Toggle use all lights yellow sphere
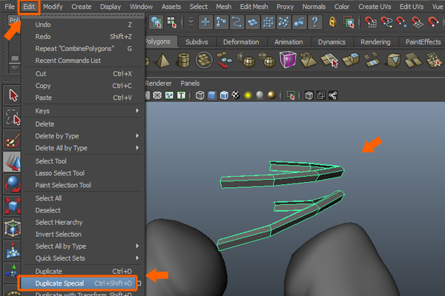 click(x=248, y=95)
